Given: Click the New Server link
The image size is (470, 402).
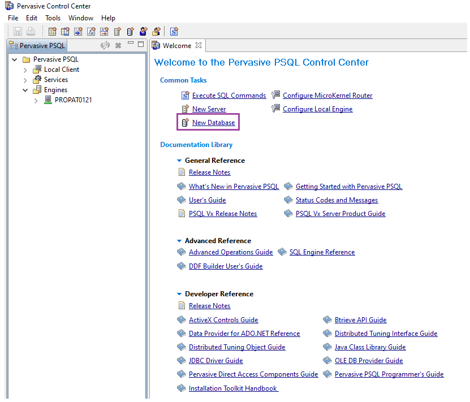Looking at the screenshot, I should pyautogui.click(x=209, y=109).
